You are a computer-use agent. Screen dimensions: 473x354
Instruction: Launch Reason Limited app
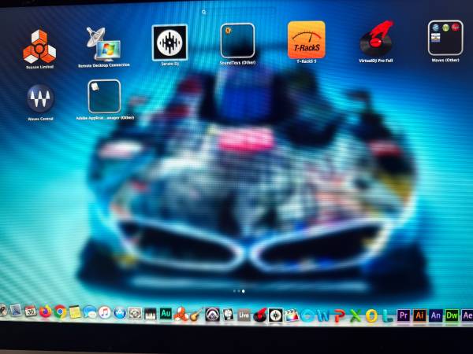[x=39, y=46]
